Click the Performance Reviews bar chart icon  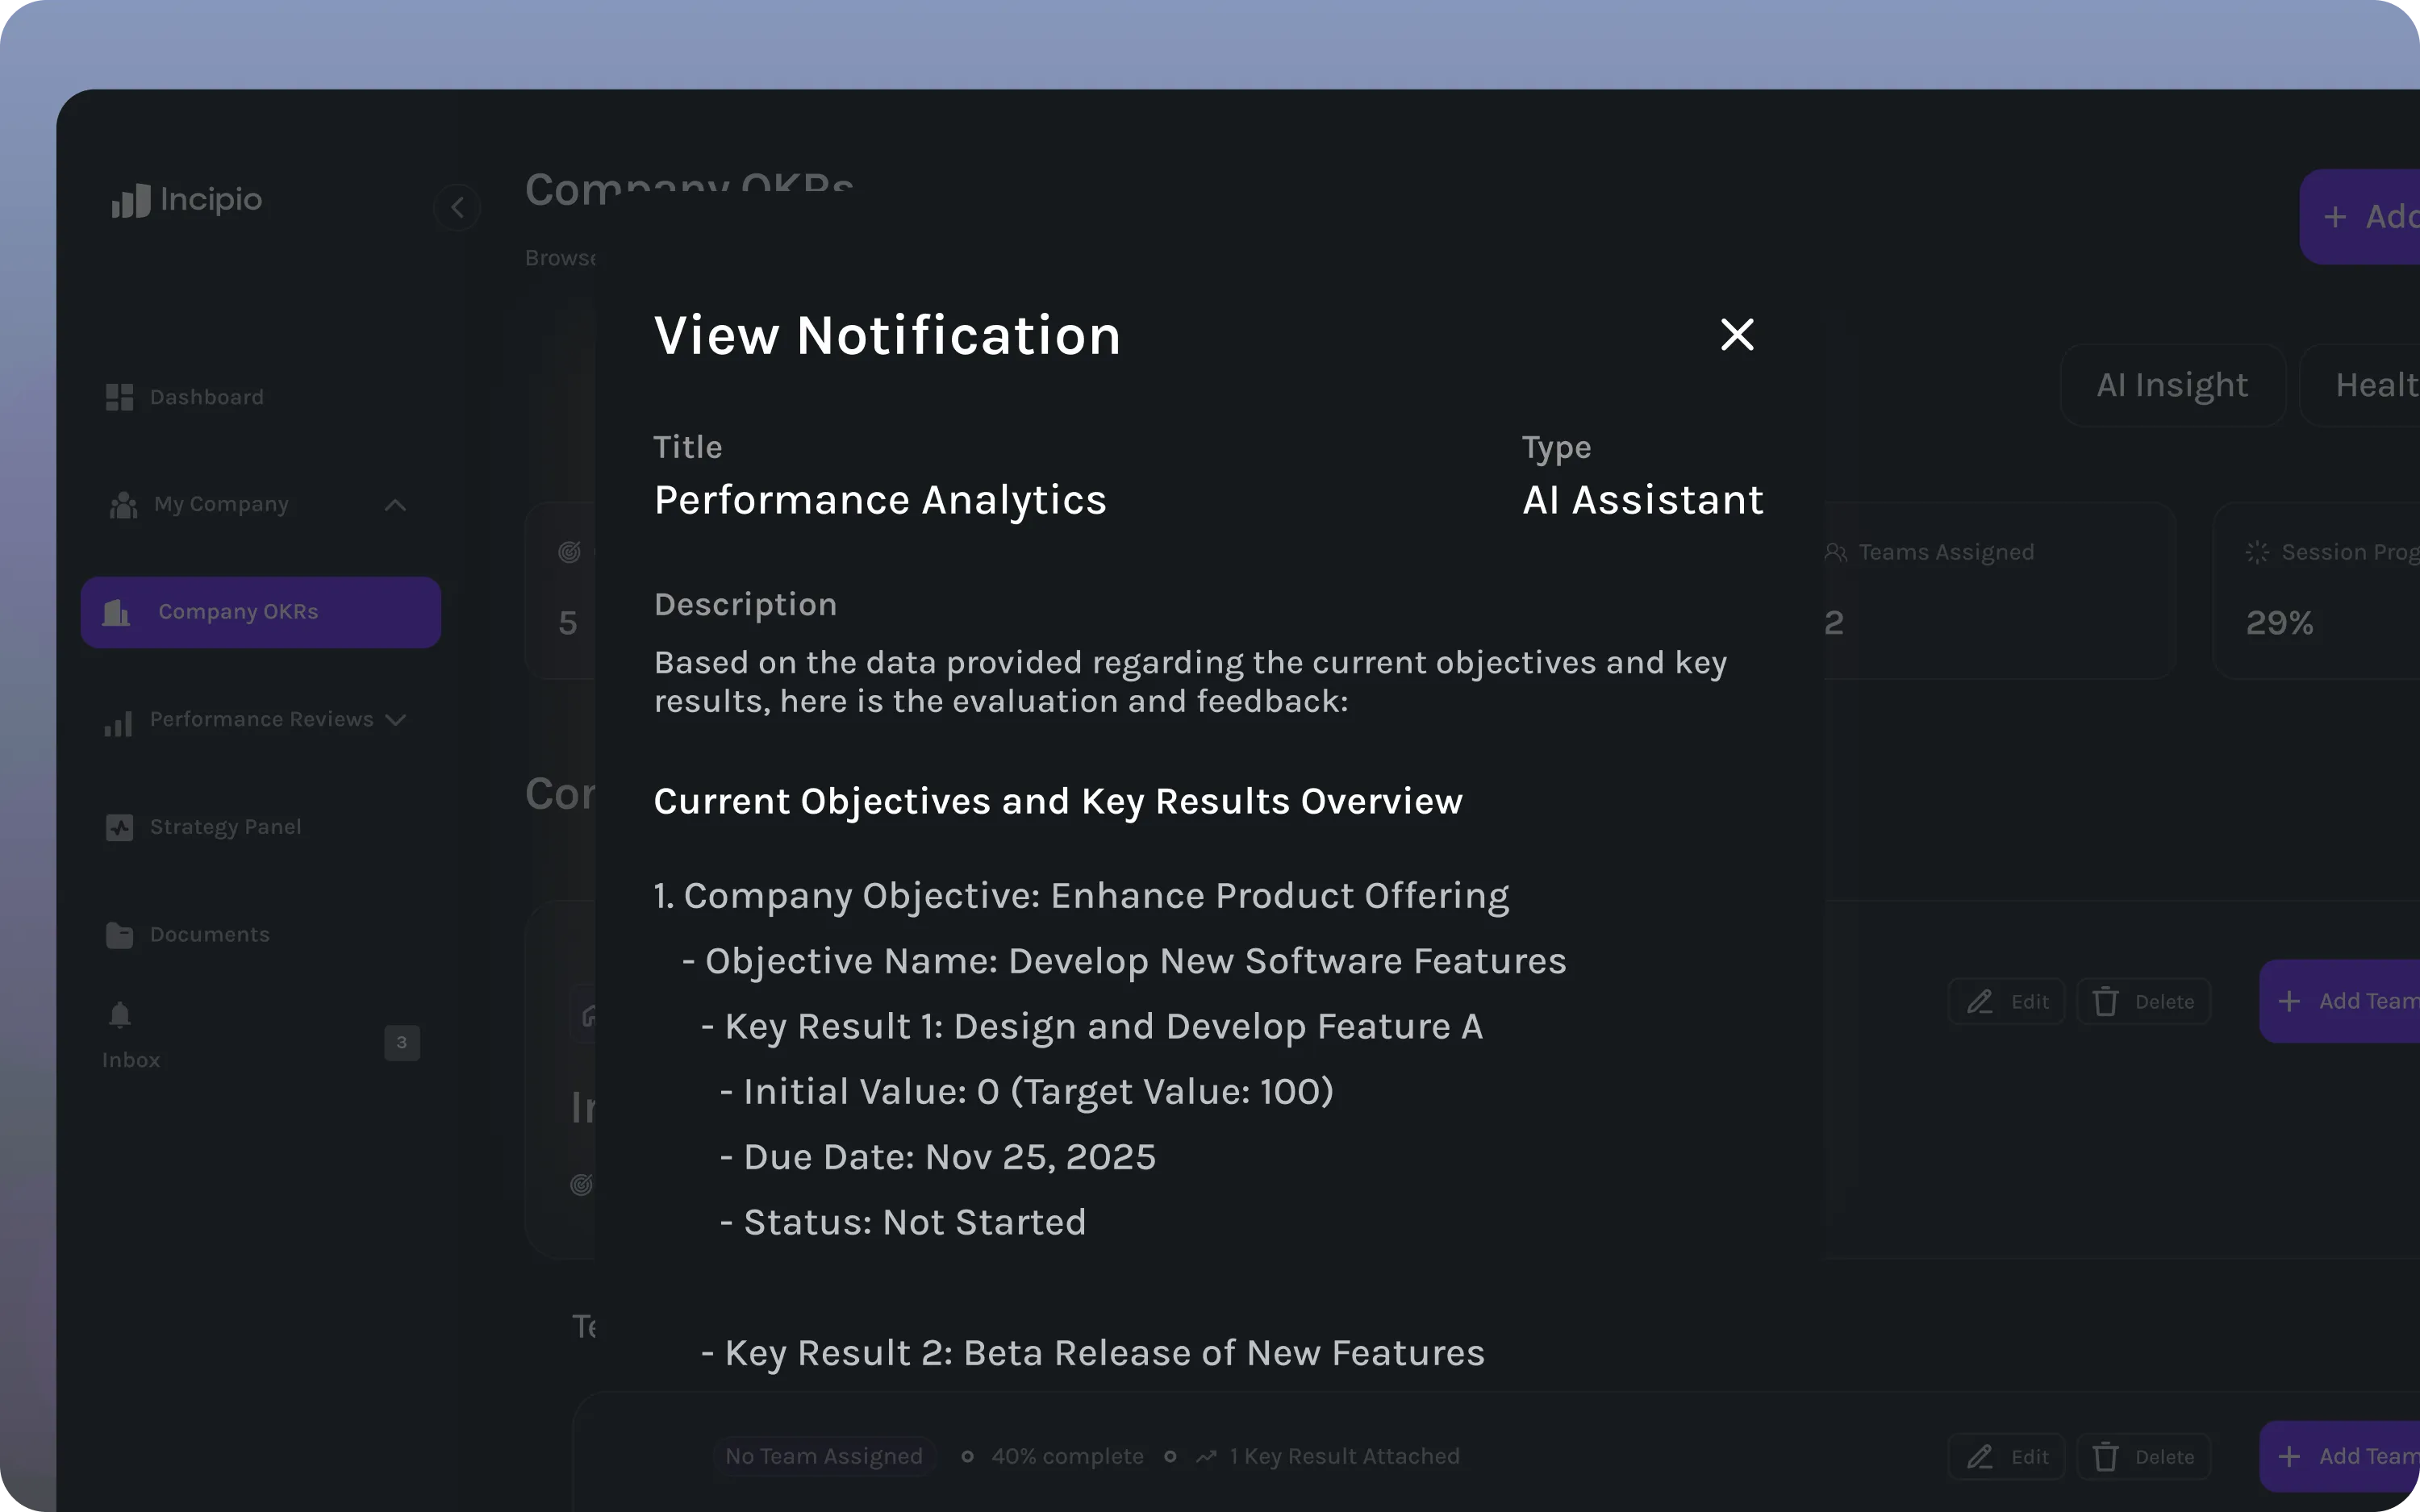pyautogui.click(x=118, y=722)
